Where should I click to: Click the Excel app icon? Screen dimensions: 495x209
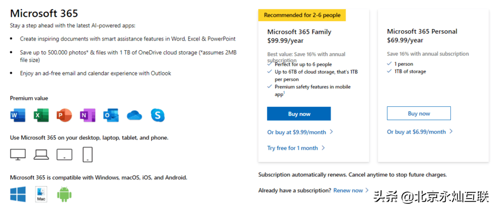[x=41, y=115]
